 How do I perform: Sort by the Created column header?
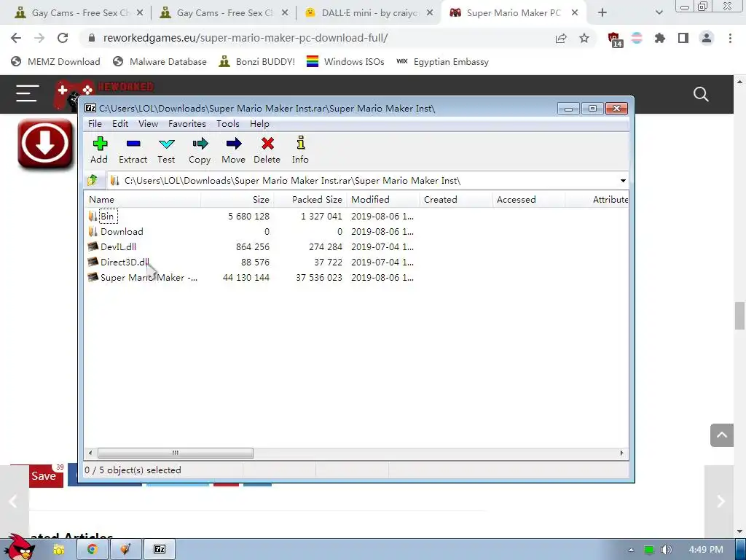click(456, 200)
